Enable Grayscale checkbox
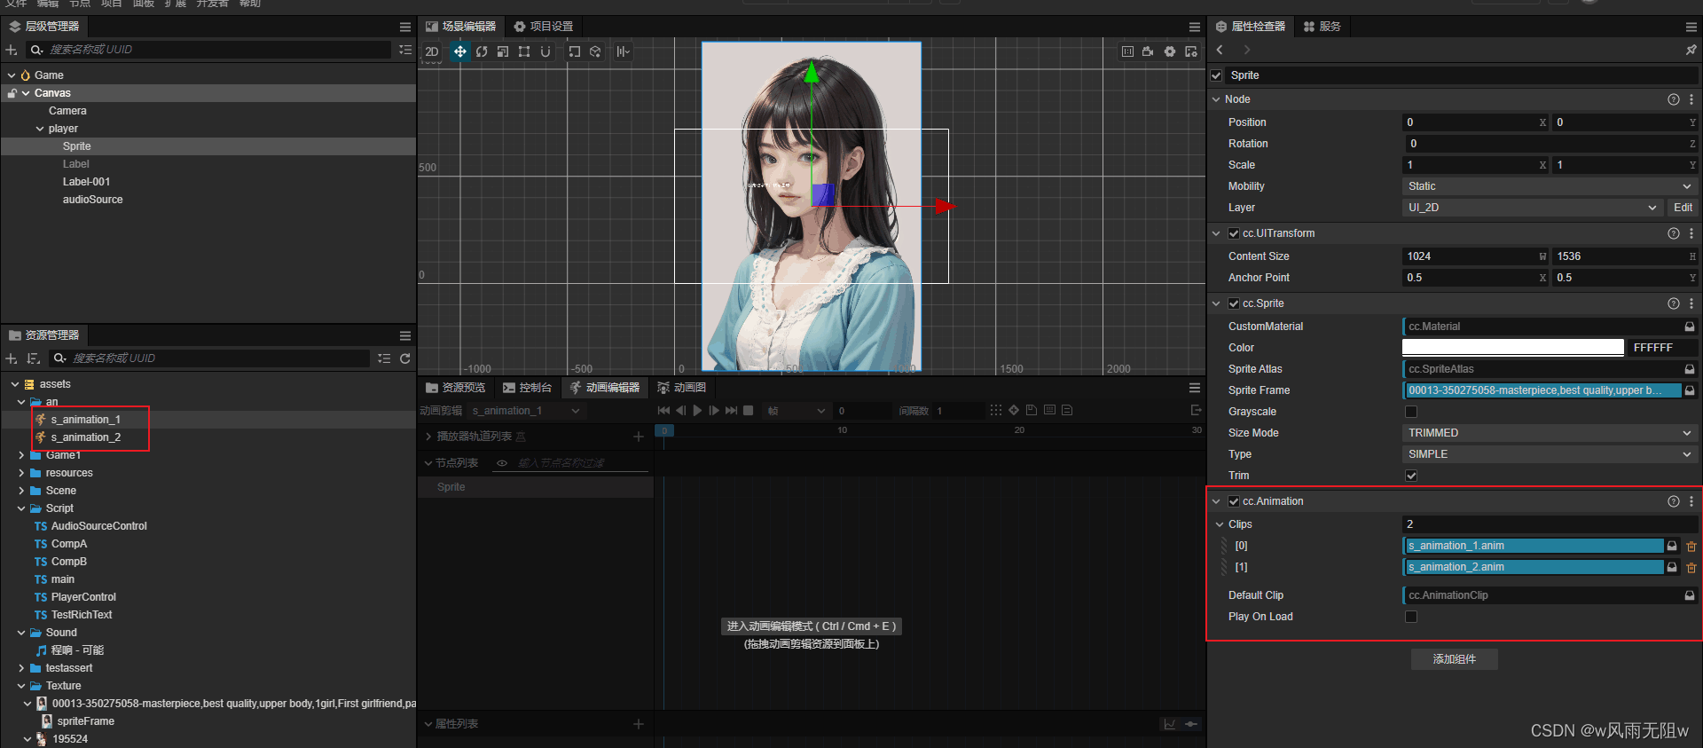1703x748 pixels. 1411,412
